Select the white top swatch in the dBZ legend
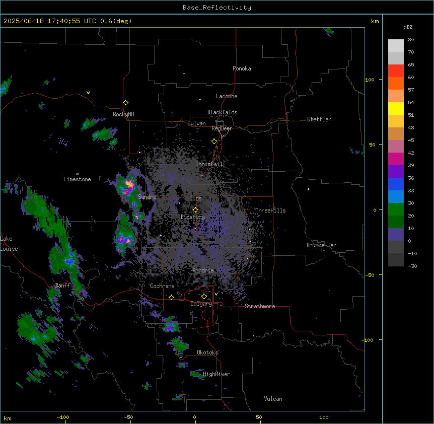Viewport: 434px width, 424px height. click(x=396, y=45)
